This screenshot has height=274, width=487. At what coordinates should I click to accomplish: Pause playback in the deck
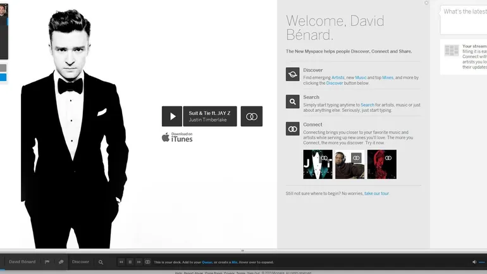point(130,262)
